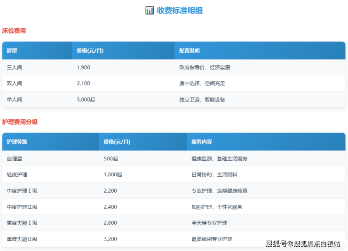Click the 收费标准明细 title text

(180, 10)
